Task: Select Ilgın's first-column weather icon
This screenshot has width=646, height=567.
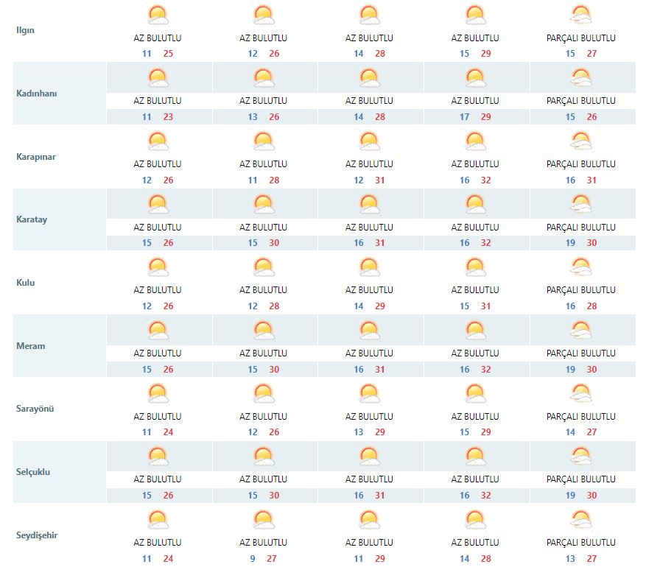Action: [158, 15]
